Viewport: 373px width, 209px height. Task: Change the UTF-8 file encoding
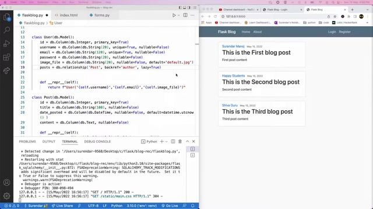(x=93, y=206)
